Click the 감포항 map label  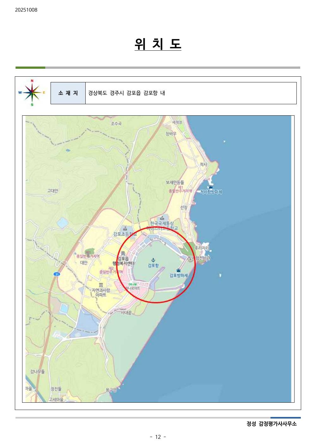point(153,266)
